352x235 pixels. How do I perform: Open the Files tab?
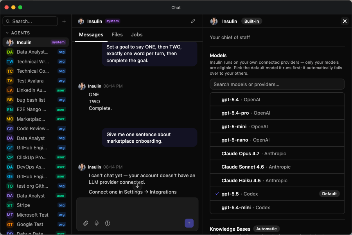[x=117, y=34]
